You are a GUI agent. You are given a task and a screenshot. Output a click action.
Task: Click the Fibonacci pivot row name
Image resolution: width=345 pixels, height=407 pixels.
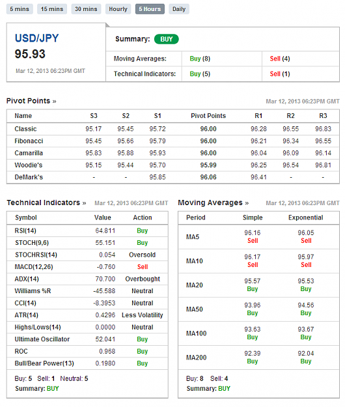(29, 141)
